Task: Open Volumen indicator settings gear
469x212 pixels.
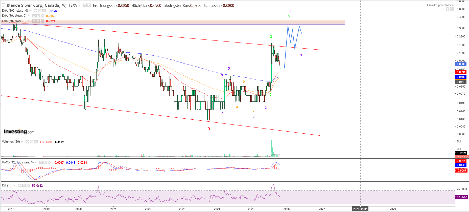Action: click(x=32, y=142)
